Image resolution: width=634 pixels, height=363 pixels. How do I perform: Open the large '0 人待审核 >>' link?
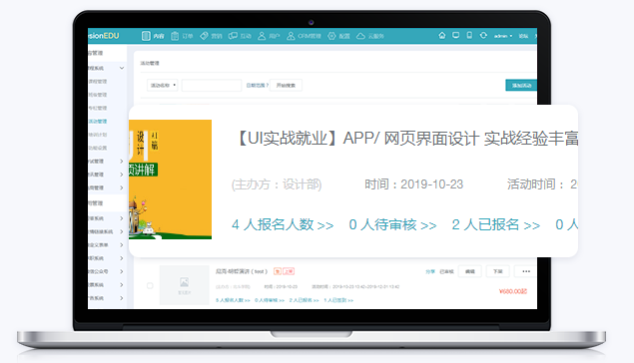(x=392, y=224)
